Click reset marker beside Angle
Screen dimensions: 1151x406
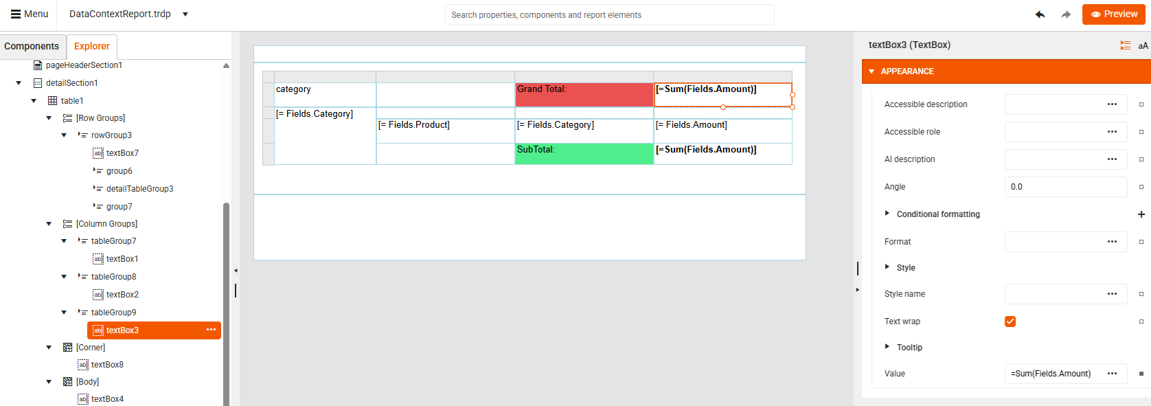(1141, 187)
